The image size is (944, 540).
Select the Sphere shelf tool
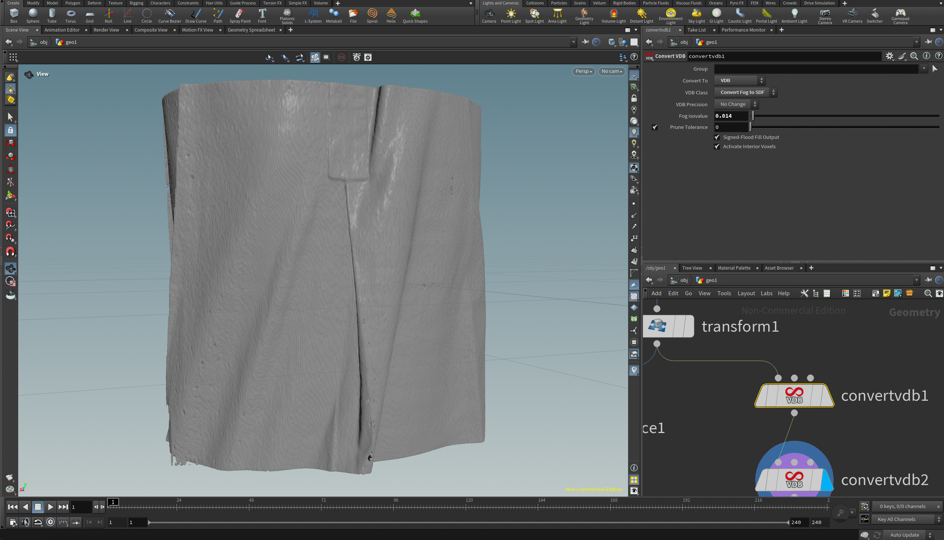tap(33, 16)
